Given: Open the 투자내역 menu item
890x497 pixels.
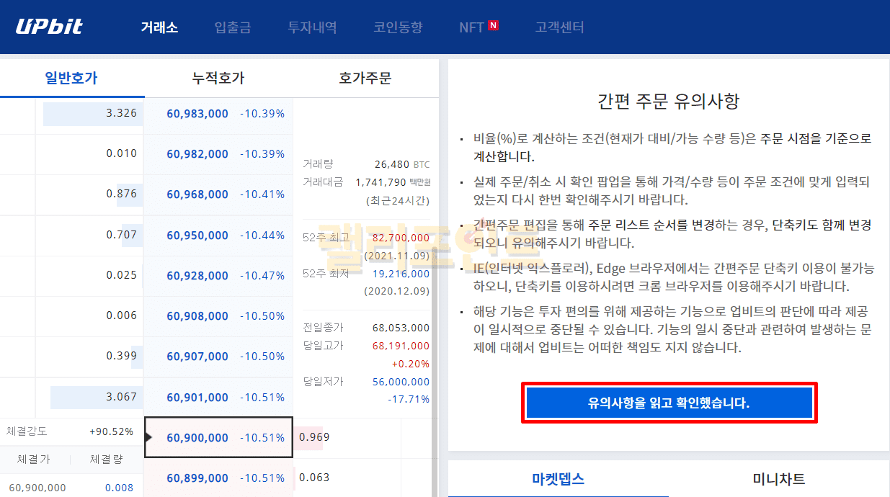Looking at the screenshot, I should click(x=312, y=27).
